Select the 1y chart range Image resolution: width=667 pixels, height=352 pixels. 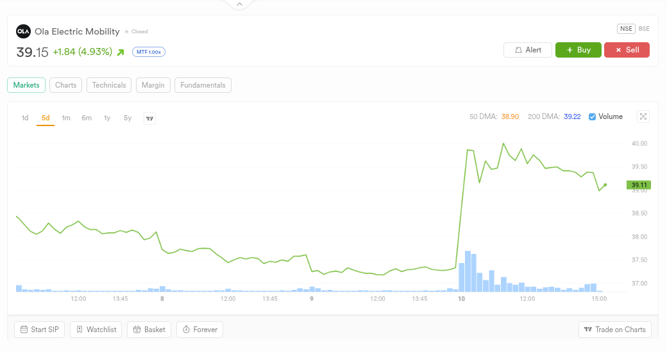[x=107, y=118]
